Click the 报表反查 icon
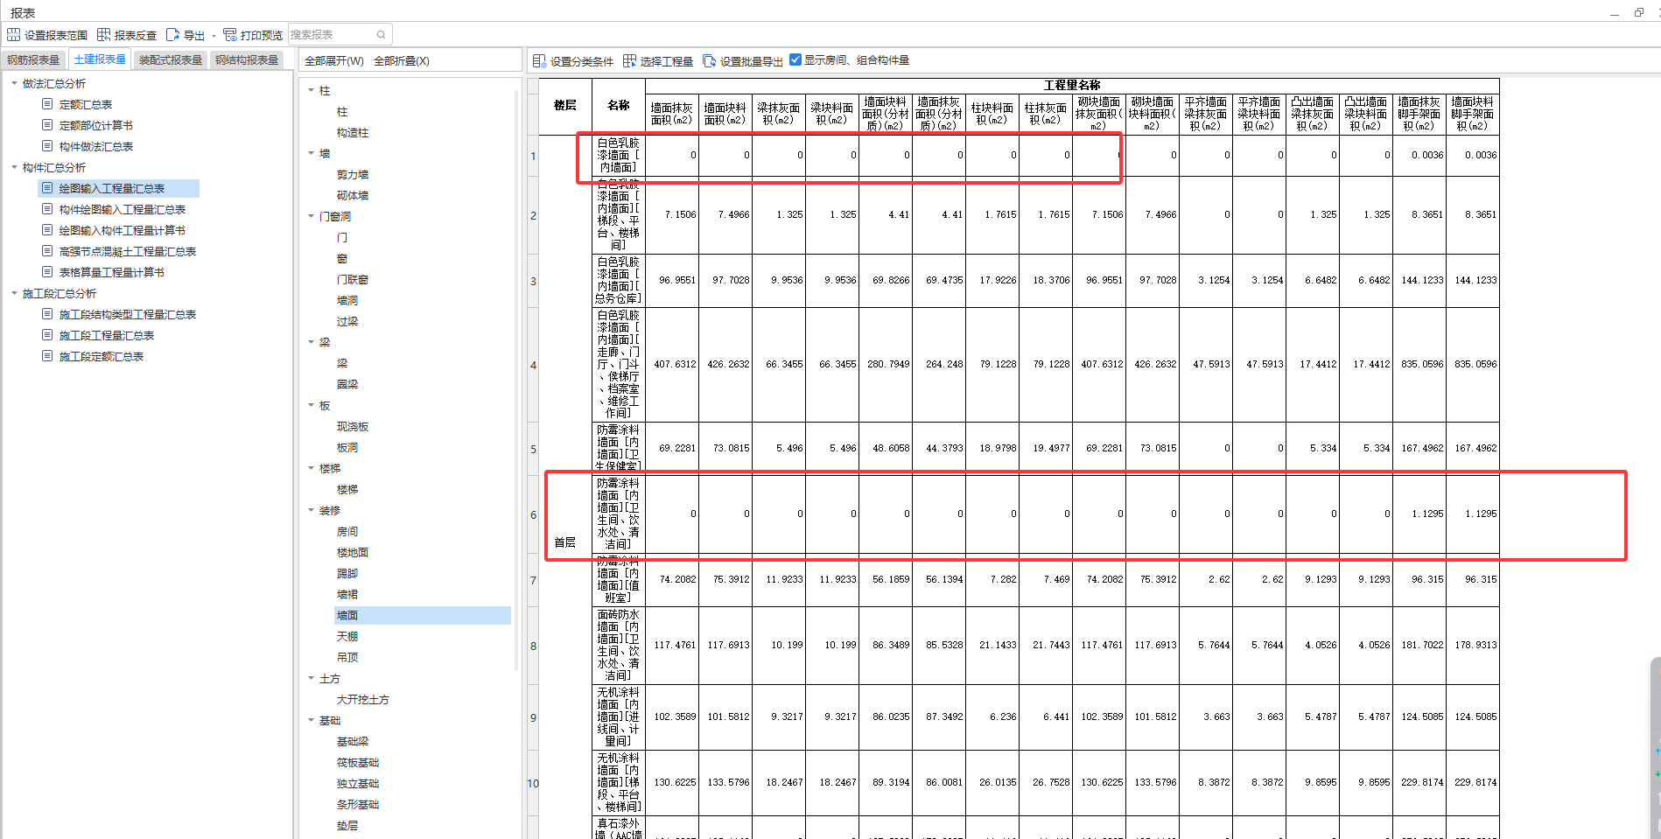The image size is (1661, 839). 104,34
